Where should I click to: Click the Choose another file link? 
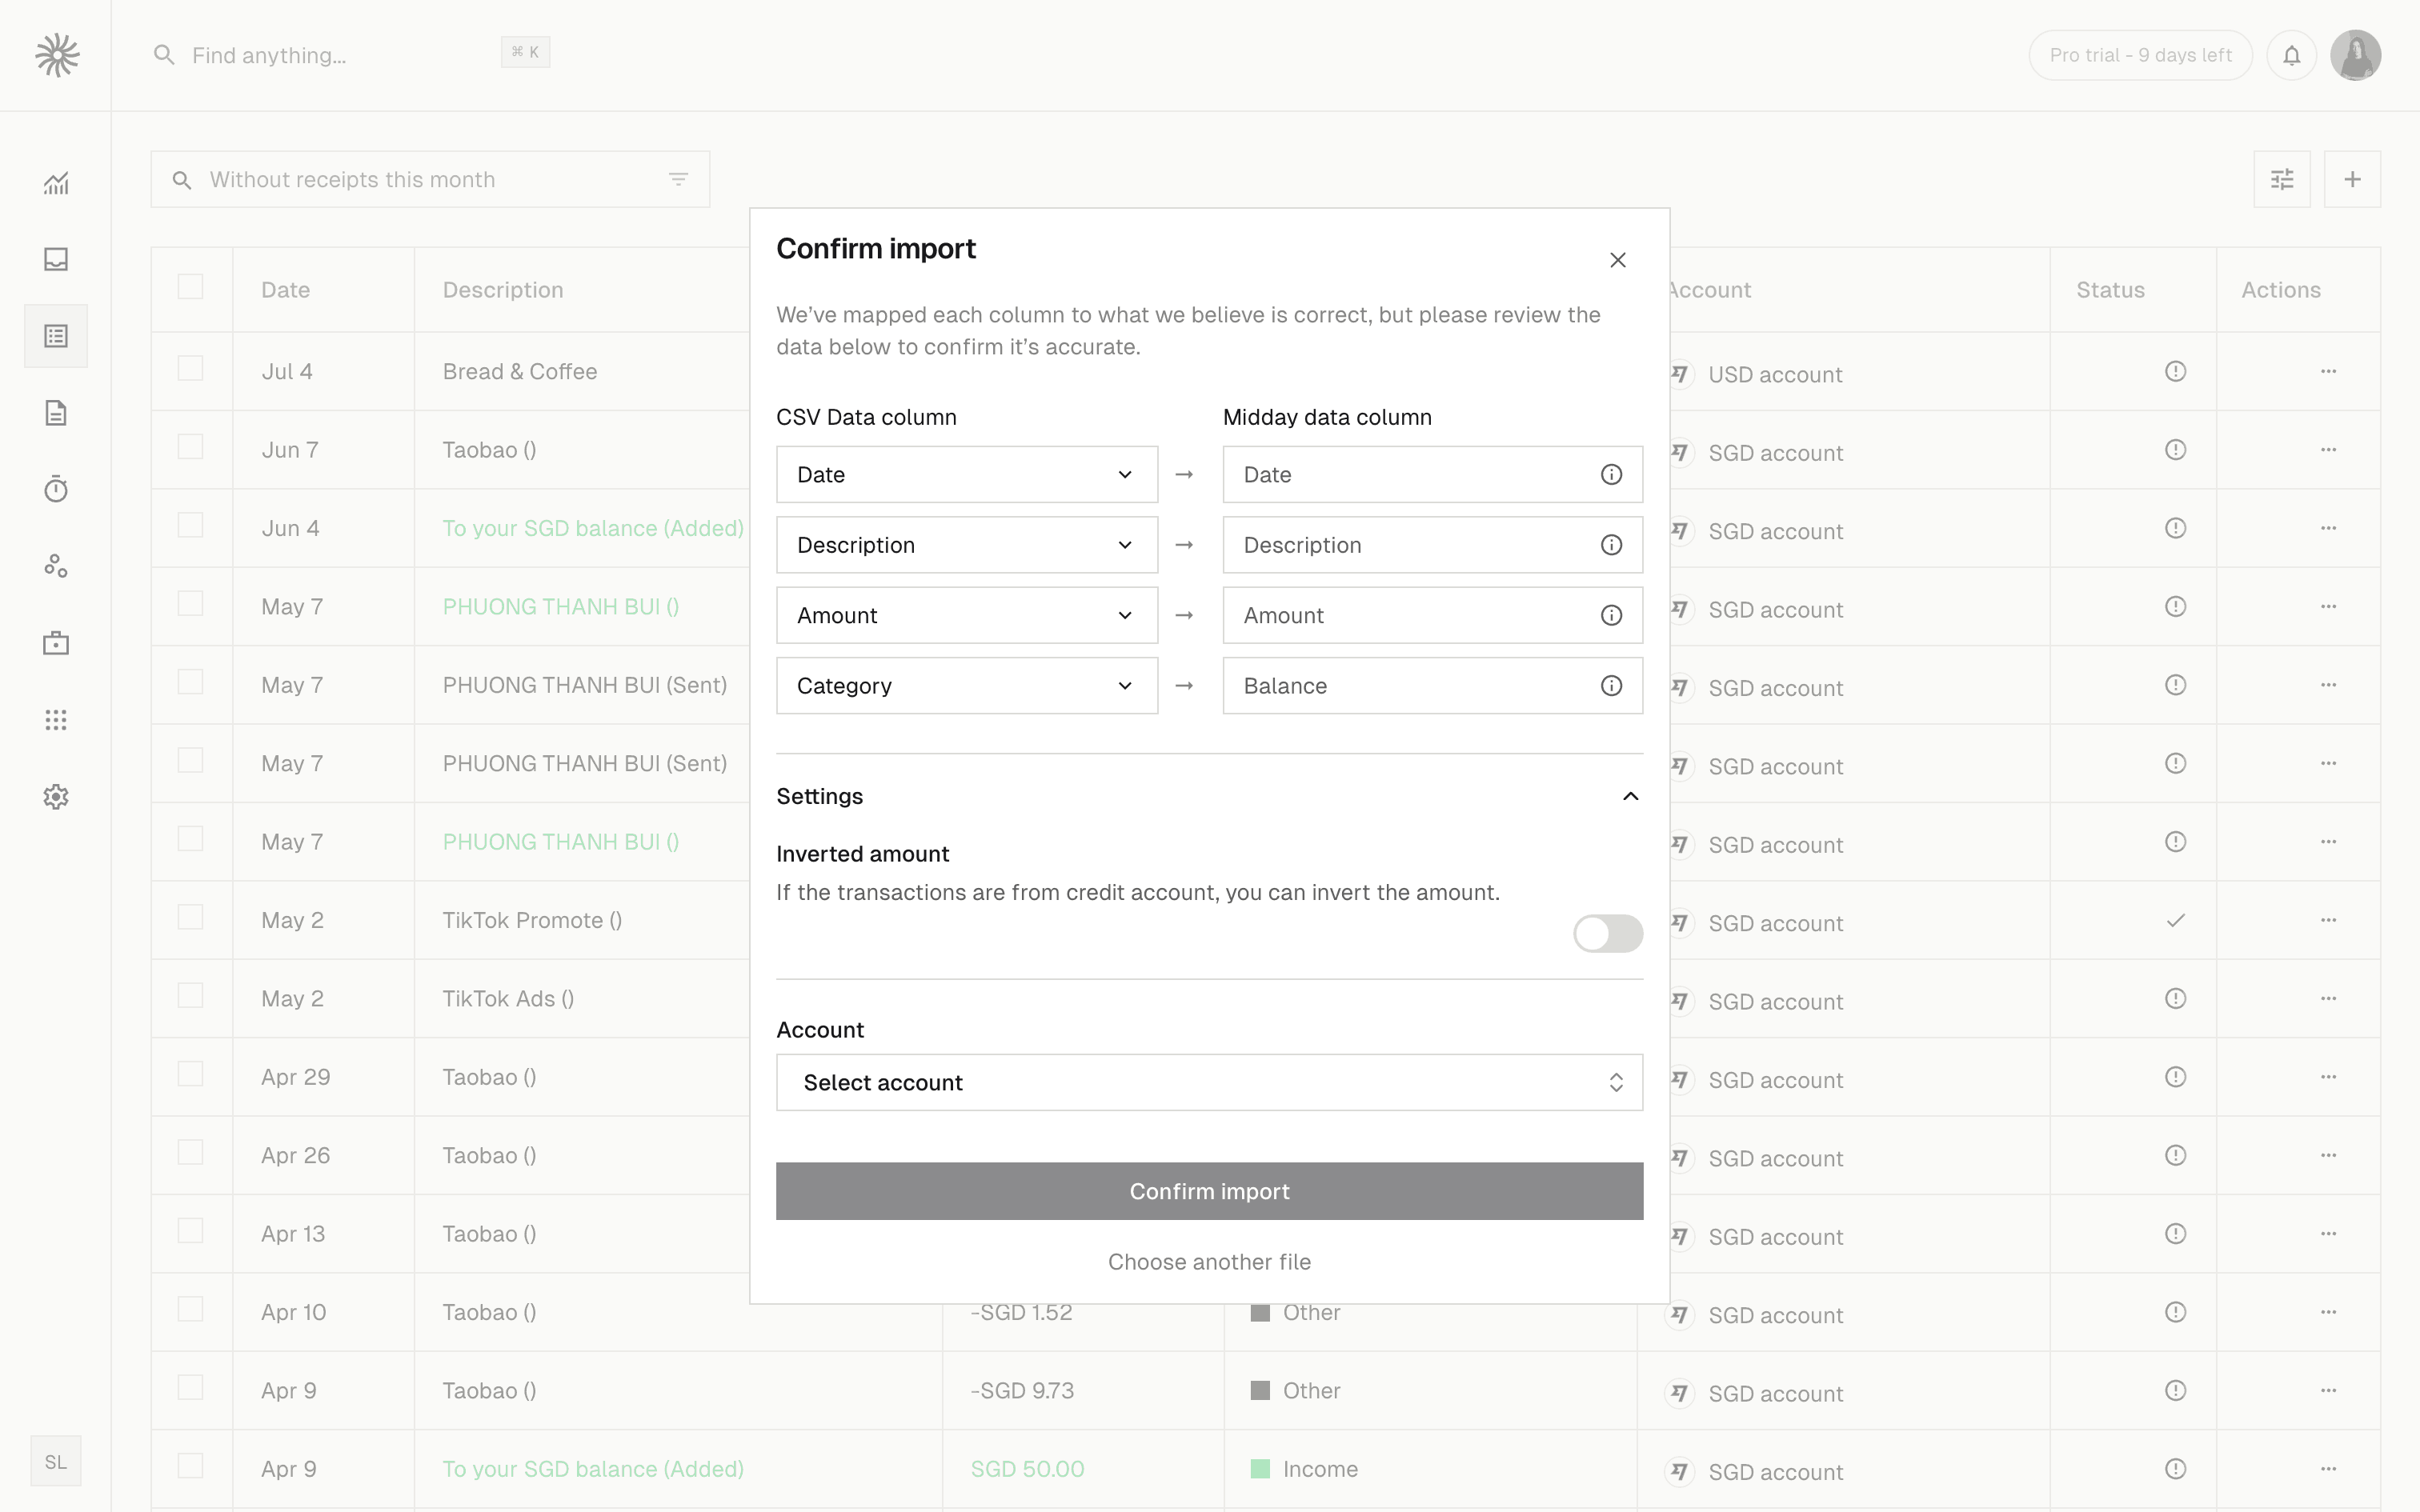tap(1209, 1262)
